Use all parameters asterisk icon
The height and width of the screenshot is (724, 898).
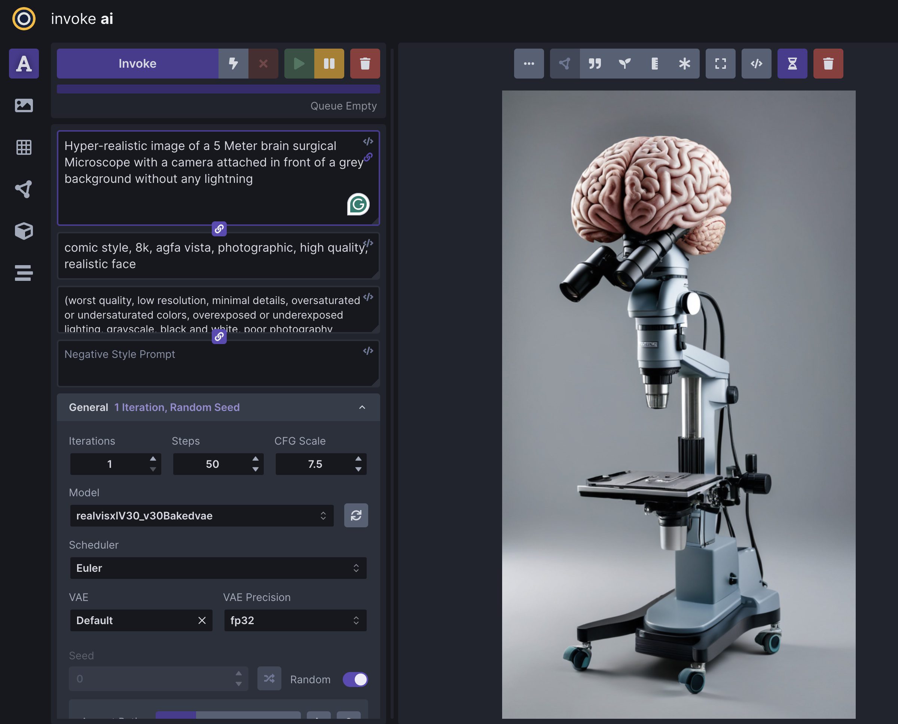[x=684, y=64]
